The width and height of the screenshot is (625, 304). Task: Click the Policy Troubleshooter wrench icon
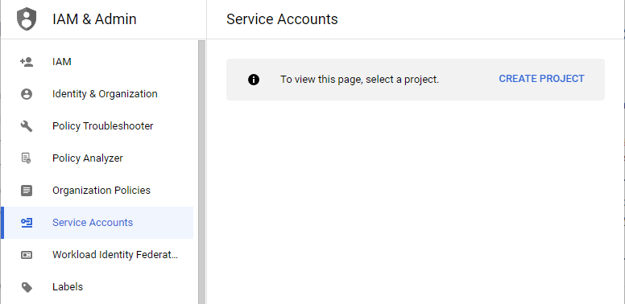[x=27, y=126]
